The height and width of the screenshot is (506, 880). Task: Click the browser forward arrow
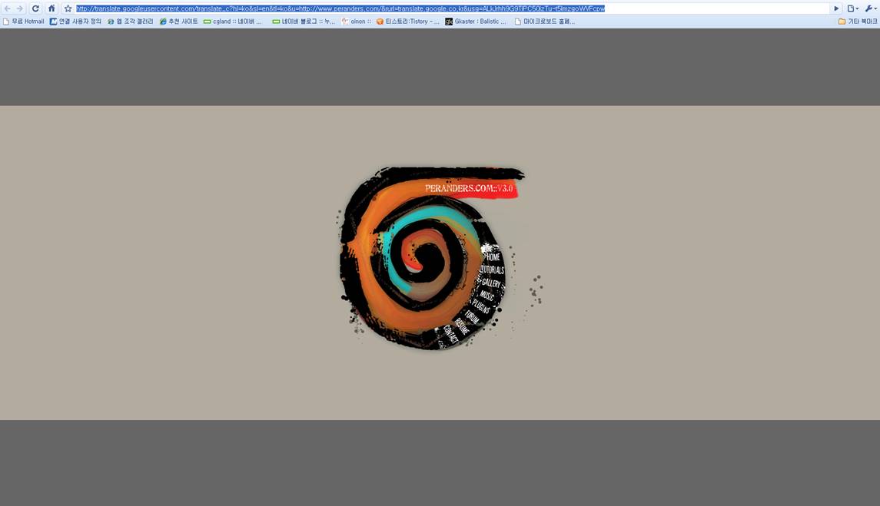click(20, 8)
